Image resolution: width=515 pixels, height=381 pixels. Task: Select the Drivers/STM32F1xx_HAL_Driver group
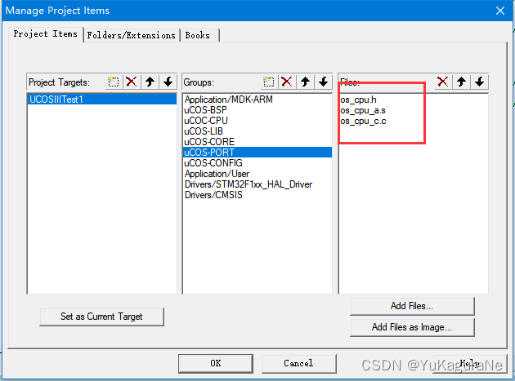pyautogui.click(x=257, y=184)
